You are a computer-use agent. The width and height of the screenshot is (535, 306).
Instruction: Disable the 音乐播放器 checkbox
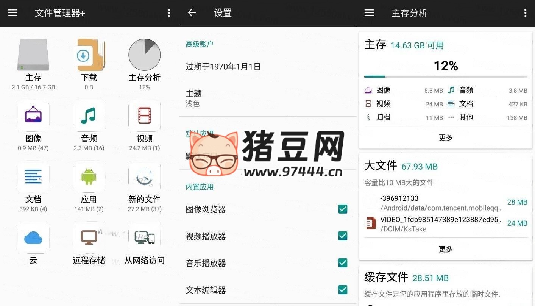click(343, 263)
